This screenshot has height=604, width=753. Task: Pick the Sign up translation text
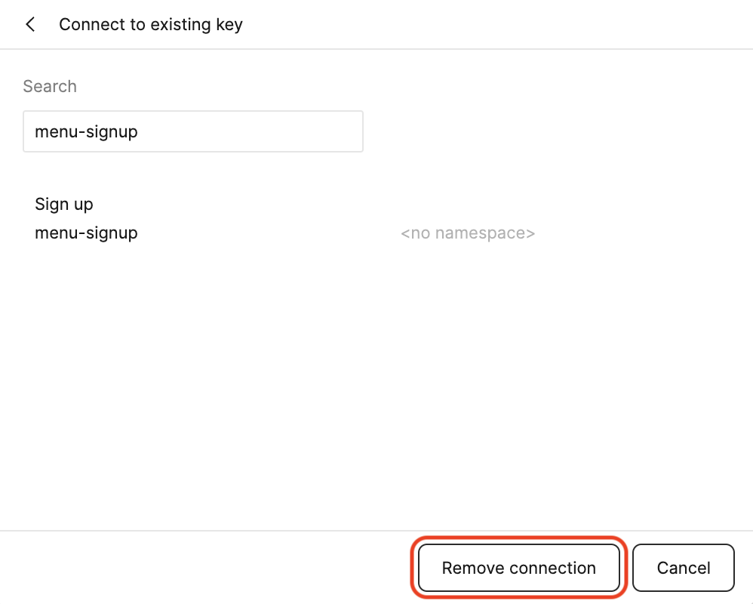[64, 204]
